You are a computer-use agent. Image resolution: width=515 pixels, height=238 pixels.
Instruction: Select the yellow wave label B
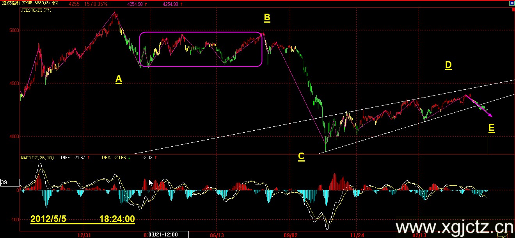(267, 18)
